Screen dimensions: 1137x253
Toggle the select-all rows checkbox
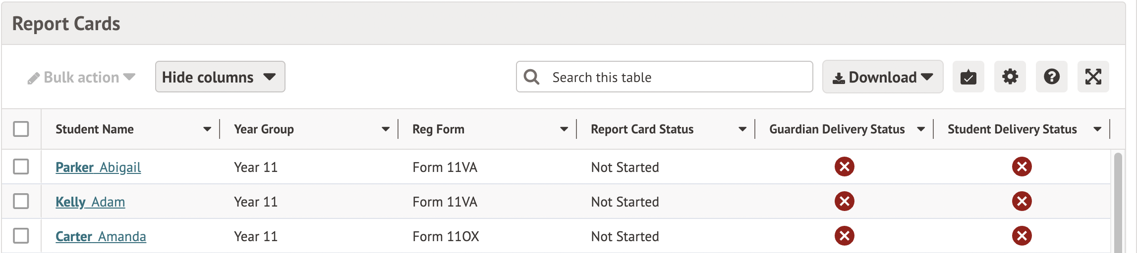click(21, 129)
